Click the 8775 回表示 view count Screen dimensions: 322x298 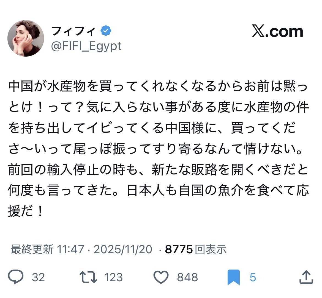coord(196,249)
